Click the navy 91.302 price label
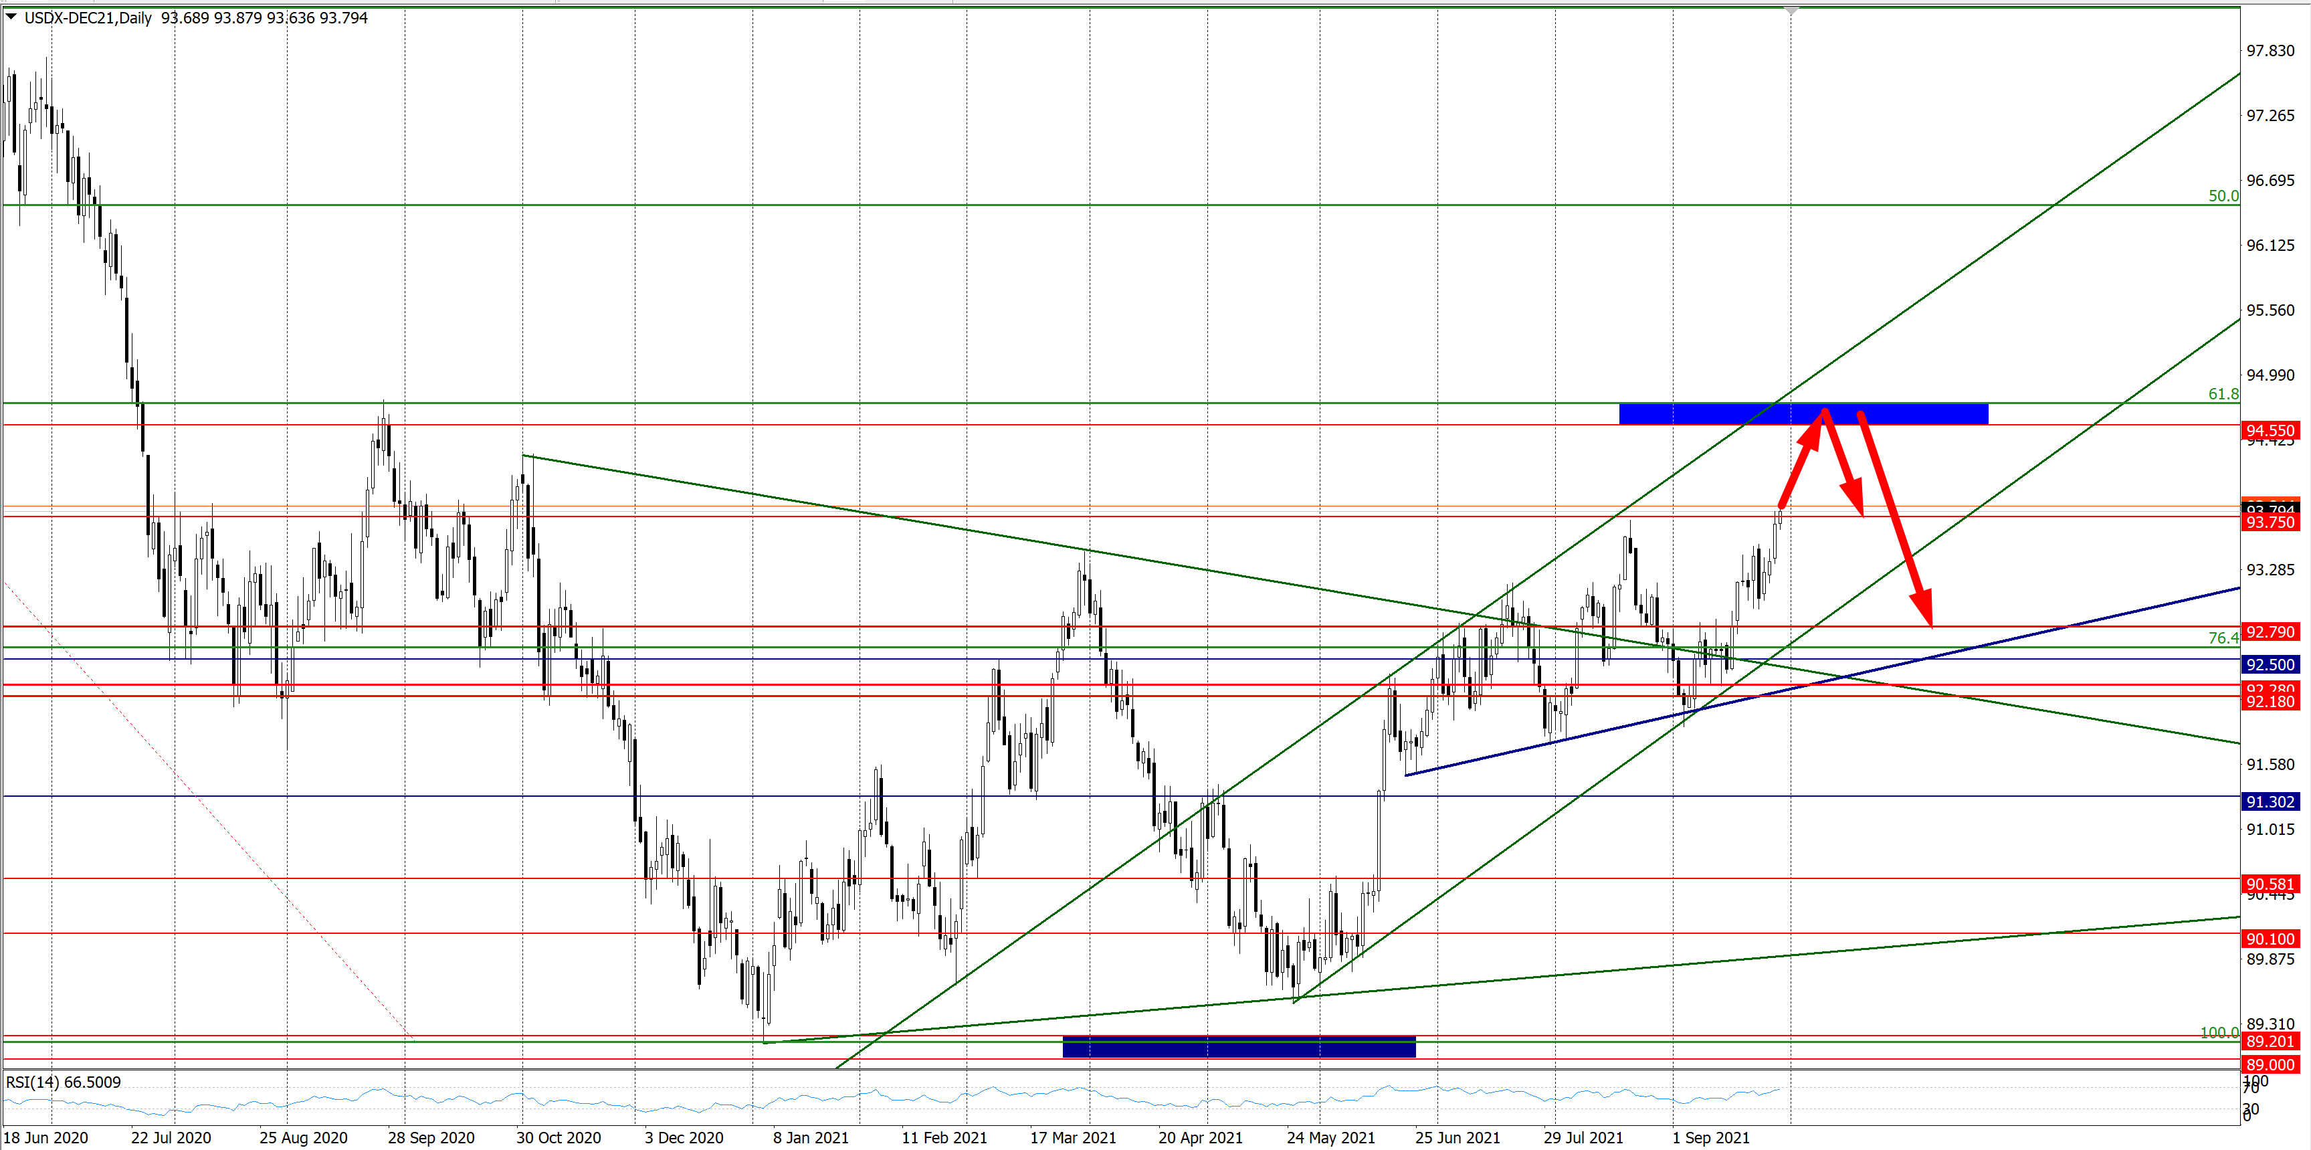The width and height of the screenshot is (2311, 1150). point(2270,802)
